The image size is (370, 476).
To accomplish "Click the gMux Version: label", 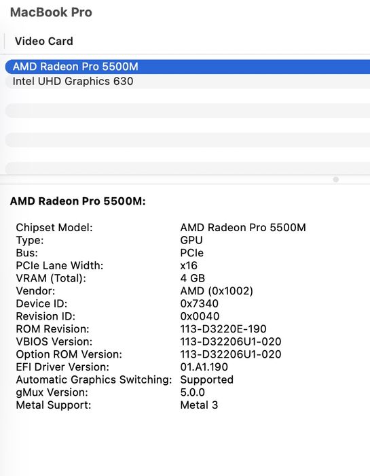I will tap(52, 392).
